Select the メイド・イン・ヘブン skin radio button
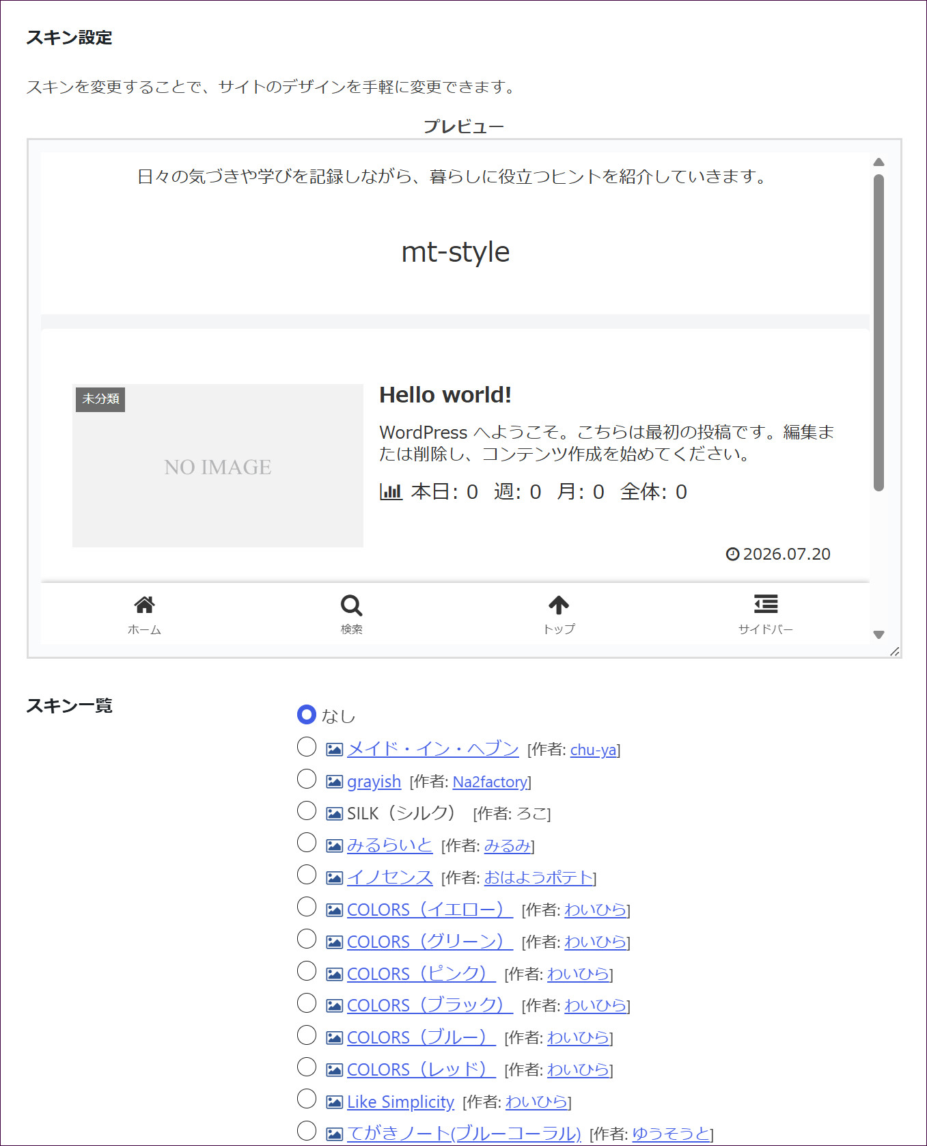This screenshot has width=927, height=1146. (307, 747)
